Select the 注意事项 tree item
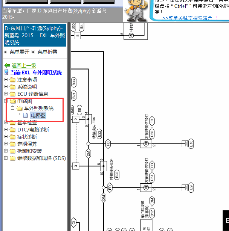Screen dimensions: 229x231 [27, 80]
